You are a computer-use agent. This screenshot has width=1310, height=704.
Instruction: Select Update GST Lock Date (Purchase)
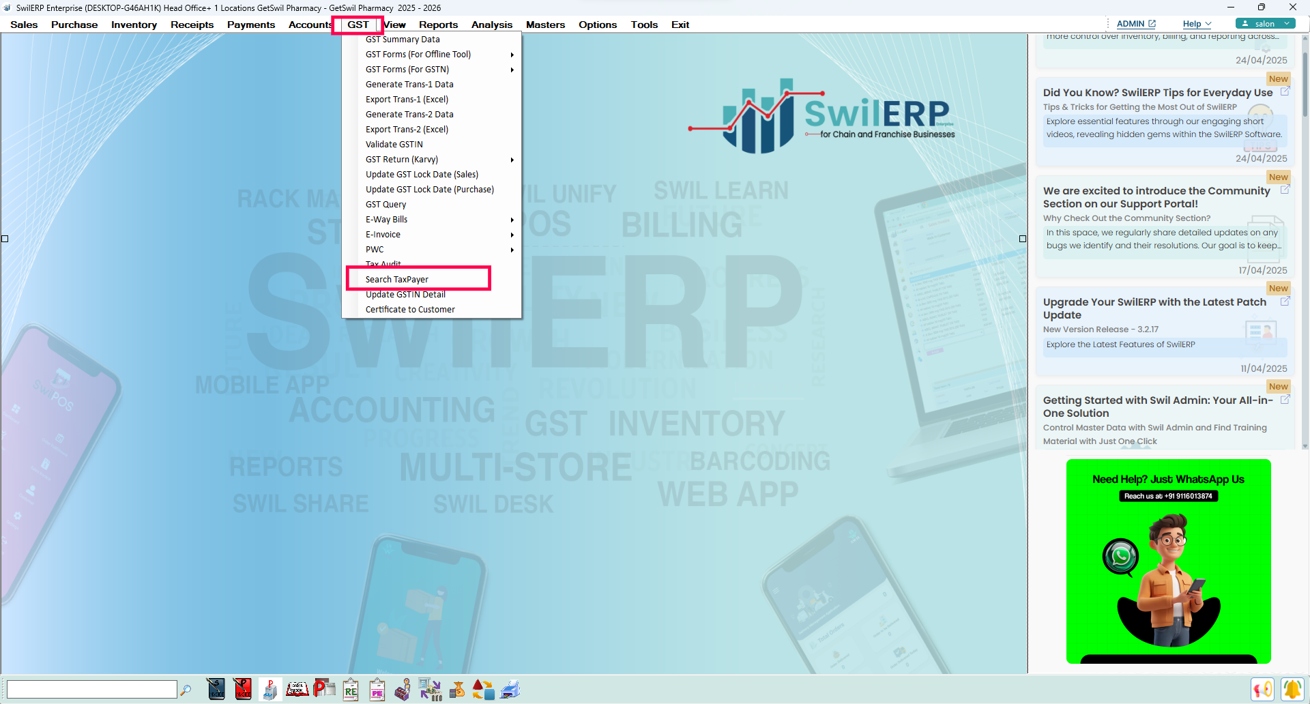[x=430, y=190]
